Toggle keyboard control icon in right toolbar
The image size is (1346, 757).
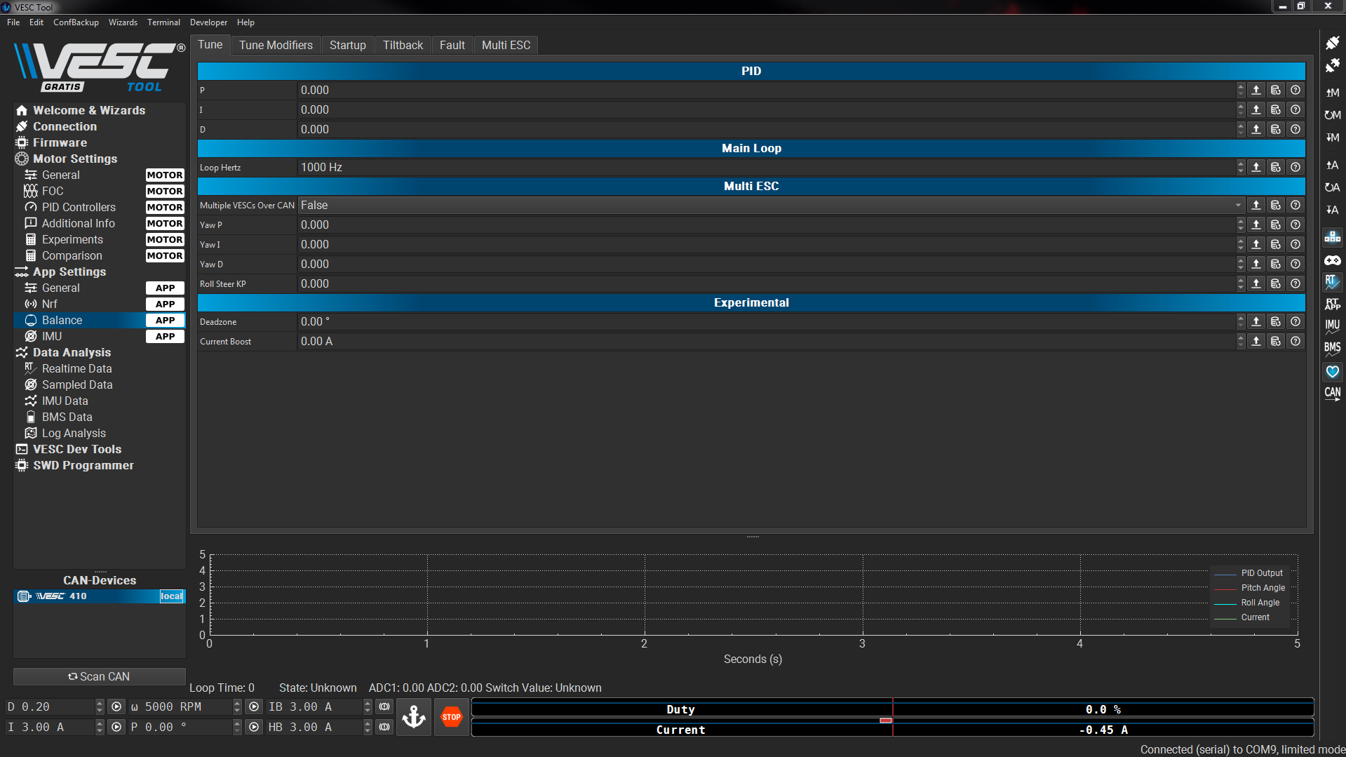[x=1332, y=237]
